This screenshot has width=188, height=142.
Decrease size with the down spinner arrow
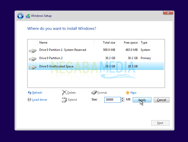coord(122,101)
